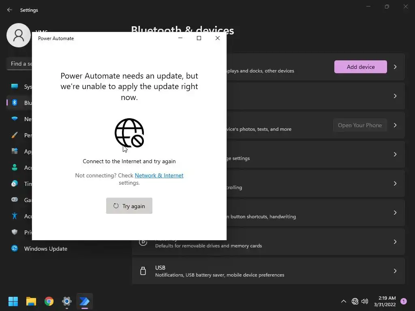415x311 pixels.
Task: Open the notification badge in the tray
Action: (403, 301)
